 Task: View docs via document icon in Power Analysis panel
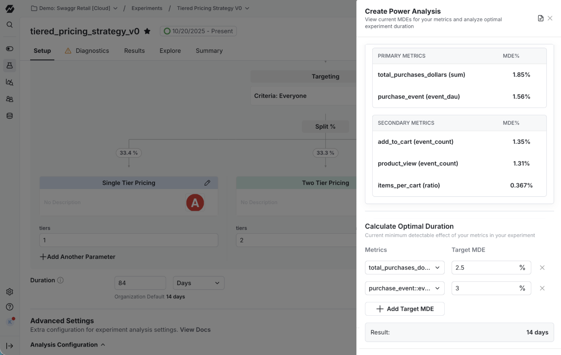click(541, 18)
